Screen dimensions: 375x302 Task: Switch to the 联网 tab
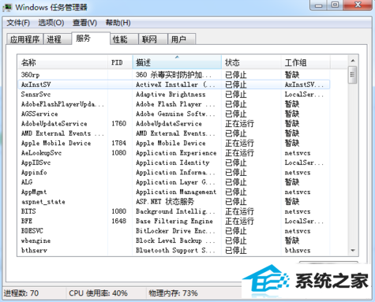pyautogui.click(x=153, y=39)
